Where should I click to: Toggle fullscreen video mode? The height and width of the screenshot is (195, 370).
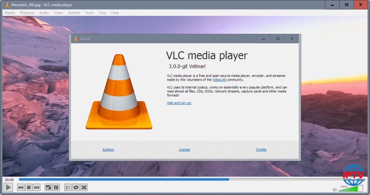(x=48, y=188)
